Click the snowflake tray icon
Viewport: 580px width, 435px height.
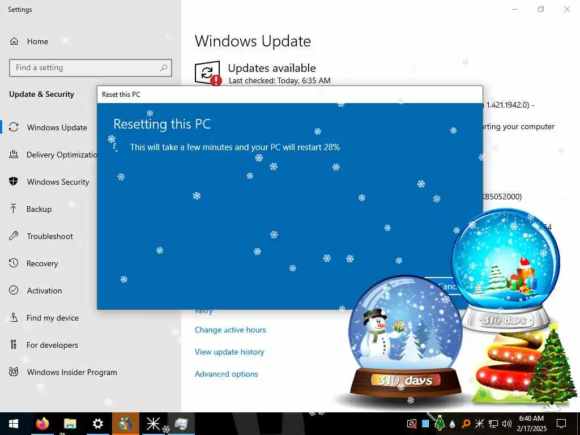pyautogui.click(x=479, y=424)
